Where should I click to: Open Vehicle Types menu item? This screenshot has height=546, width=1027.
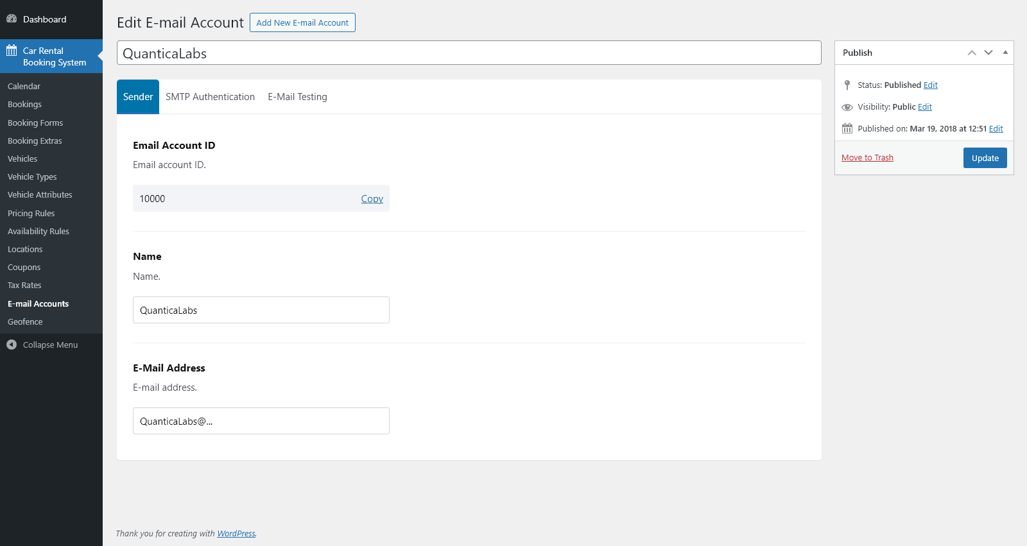(x=32, y=177)
